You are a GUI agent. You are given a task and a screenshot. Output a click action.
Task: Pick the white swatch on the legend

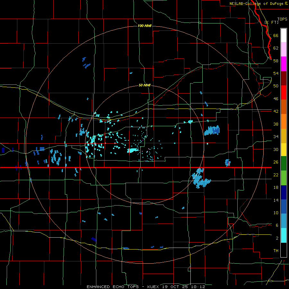tap(284, 35)
